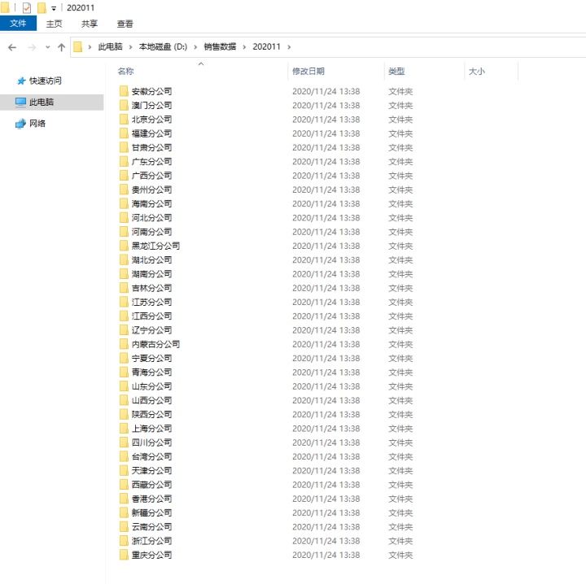The width and height of the screenshot is (586, 584).
Task: Select the 广西分公司 folder icon
Action: (x=124, y=176)
